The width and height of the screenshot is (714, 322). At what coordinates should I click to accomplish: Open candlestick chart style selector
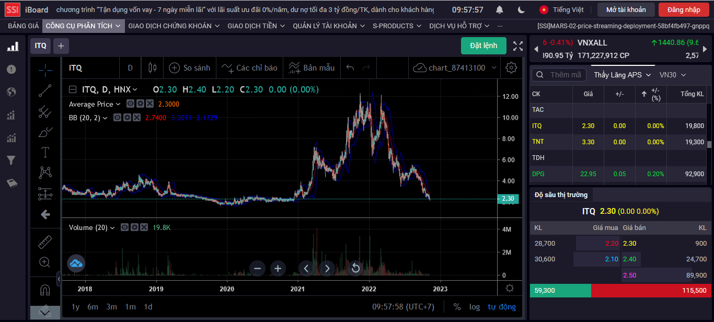click(153, 67)
